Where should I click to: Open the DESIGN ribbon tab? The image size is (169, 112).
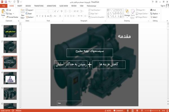coord(28,6)
